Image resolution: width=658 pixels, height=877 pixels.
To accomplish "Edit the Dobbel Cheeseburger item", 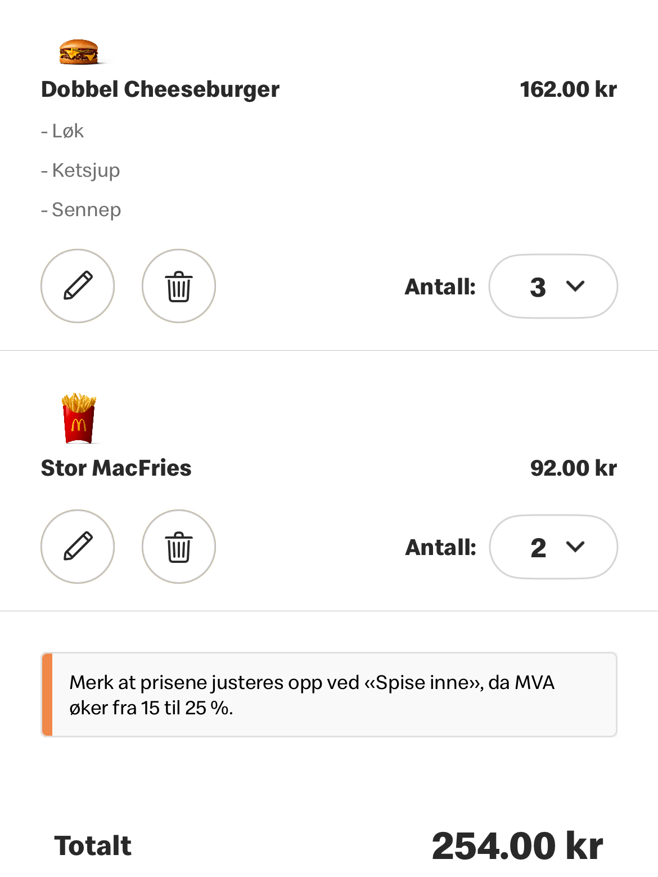I will [78, 286].
